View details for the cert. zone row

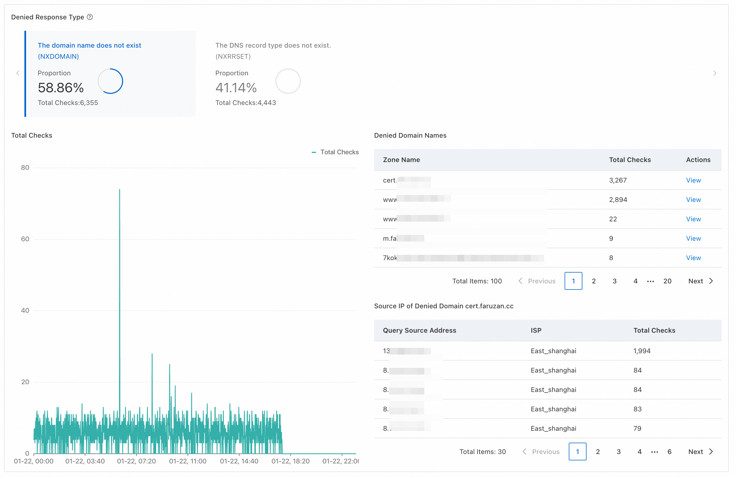[693, 180]
